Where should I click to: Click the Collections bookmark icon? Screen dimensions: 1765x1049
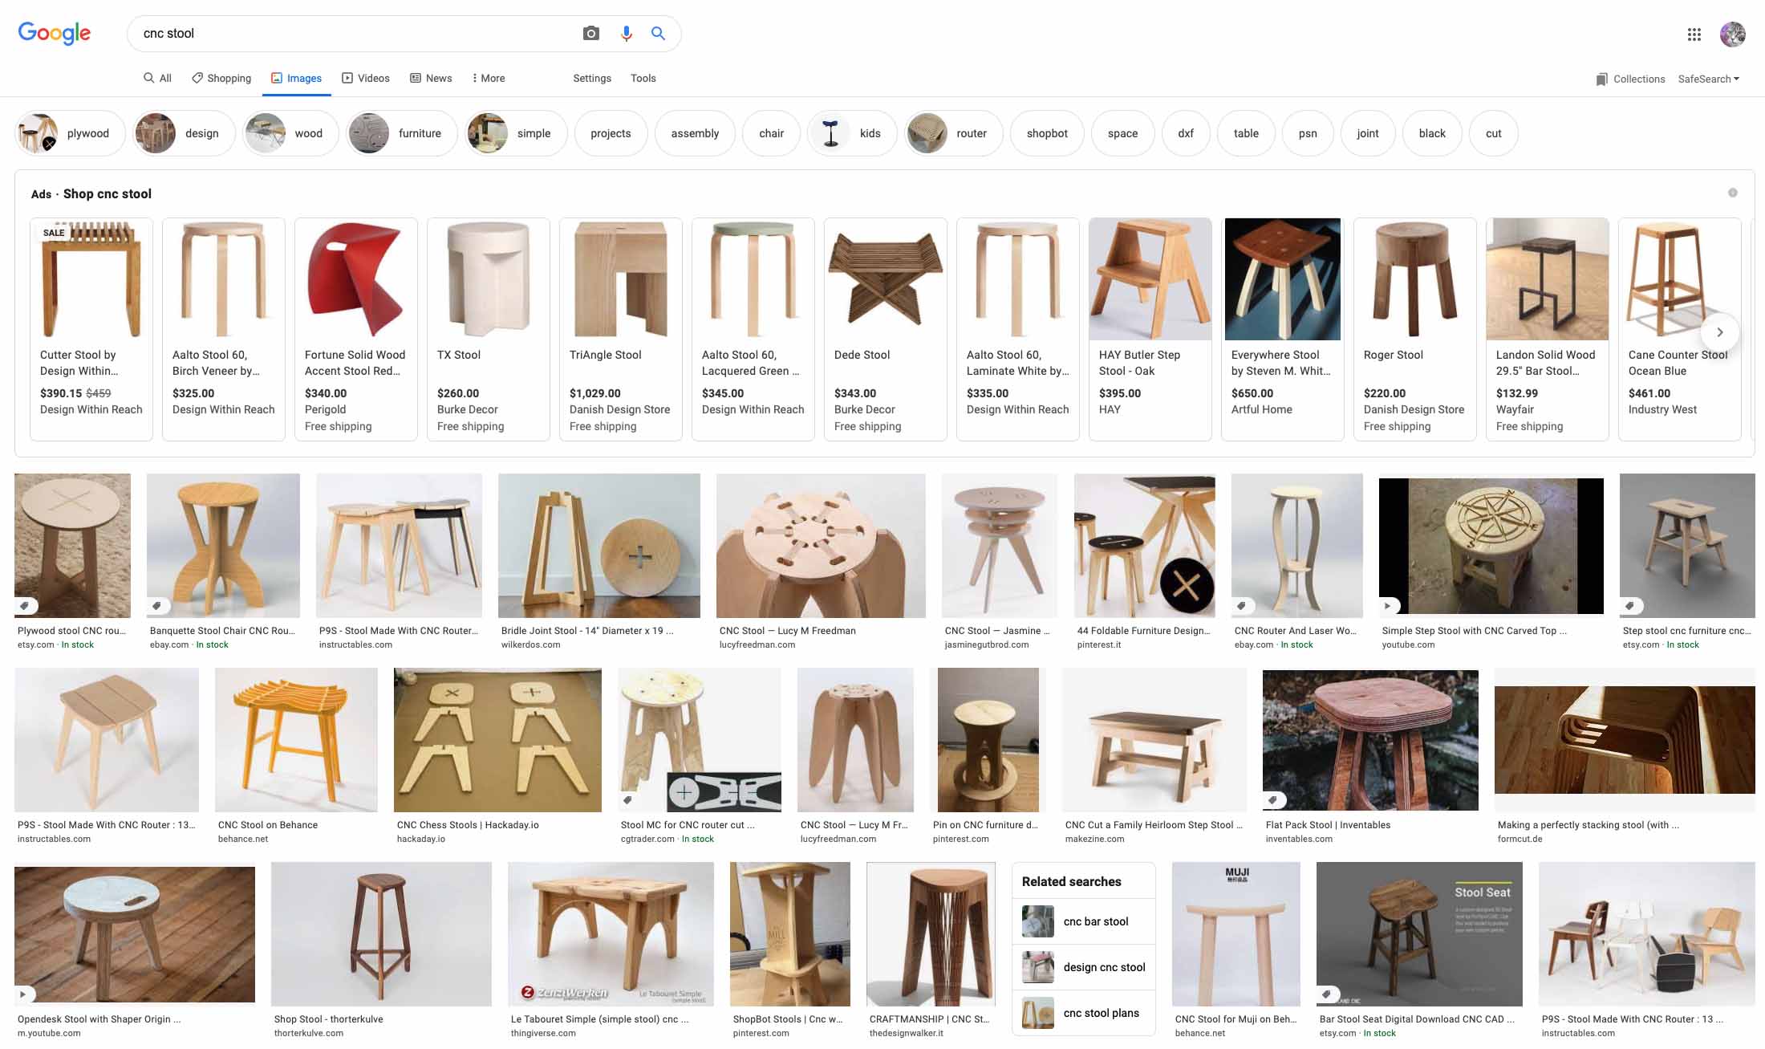pos(1601,79)
